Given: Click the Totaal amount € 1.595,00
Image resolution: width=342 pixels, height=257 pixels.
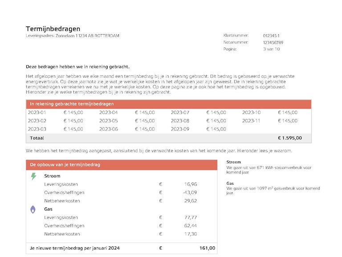Looking at the screenshot, I should [x=289, y=138].
